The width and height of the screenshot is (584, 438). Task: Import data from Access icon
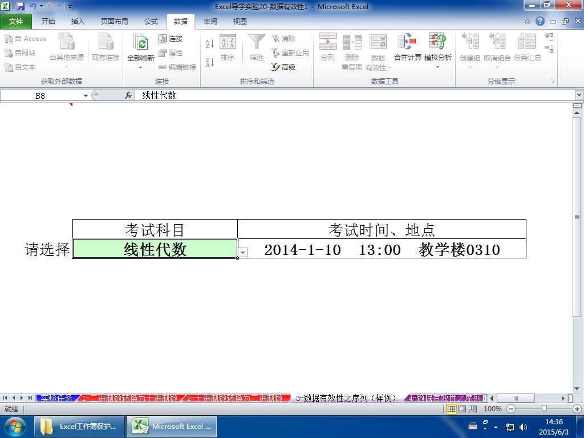coord(25,39)
